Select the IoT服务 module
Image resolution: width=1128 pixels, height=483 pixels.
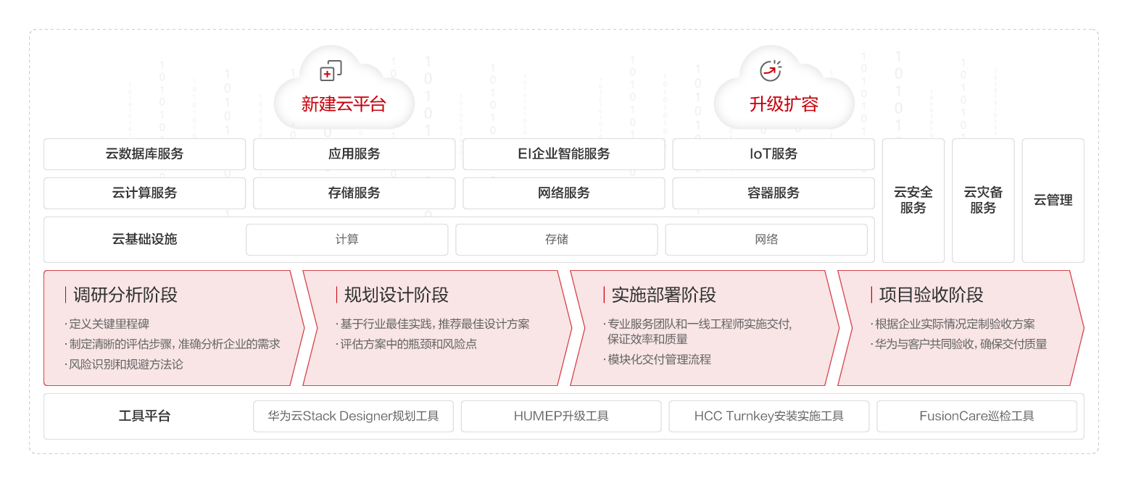[x=773, y=154]
